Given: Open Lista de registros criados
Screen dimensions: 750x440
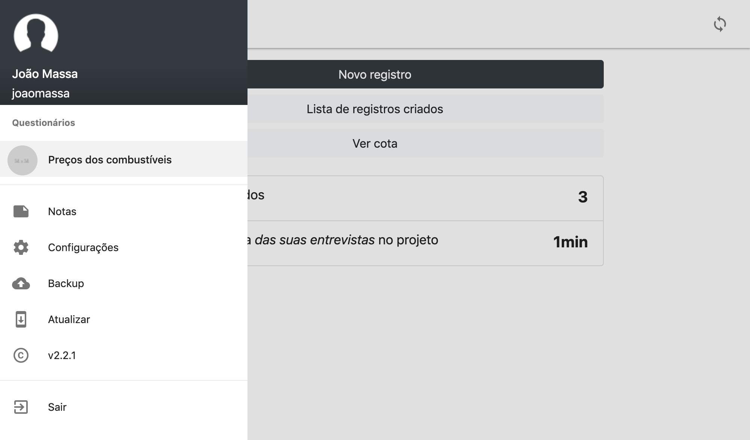Looking at the screenshot, I should (425, 109).
